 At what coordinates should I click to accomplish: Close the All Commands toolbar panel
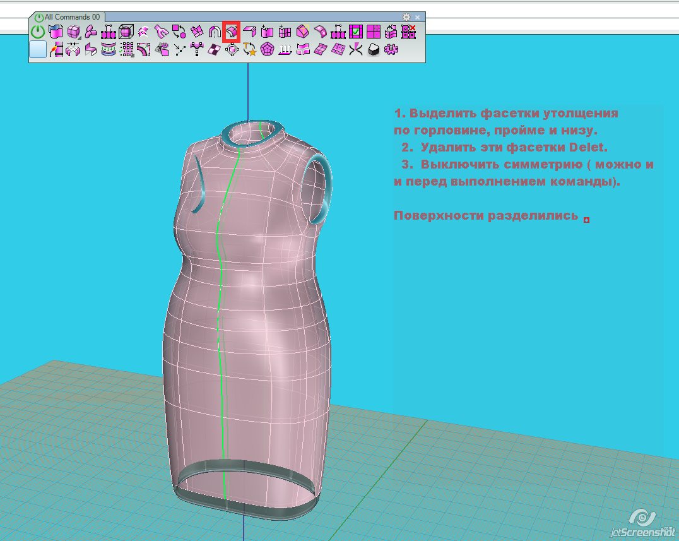click(417, 17)
